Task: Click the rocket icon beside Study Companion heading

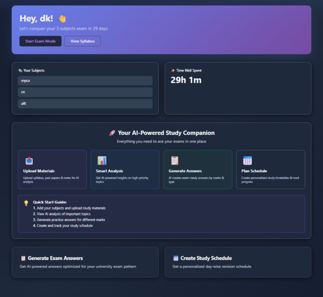Action: [112, 133]
